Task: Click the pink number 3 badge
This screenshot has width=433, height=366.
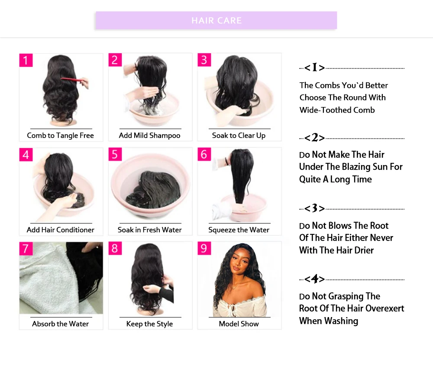Action: 204,60
